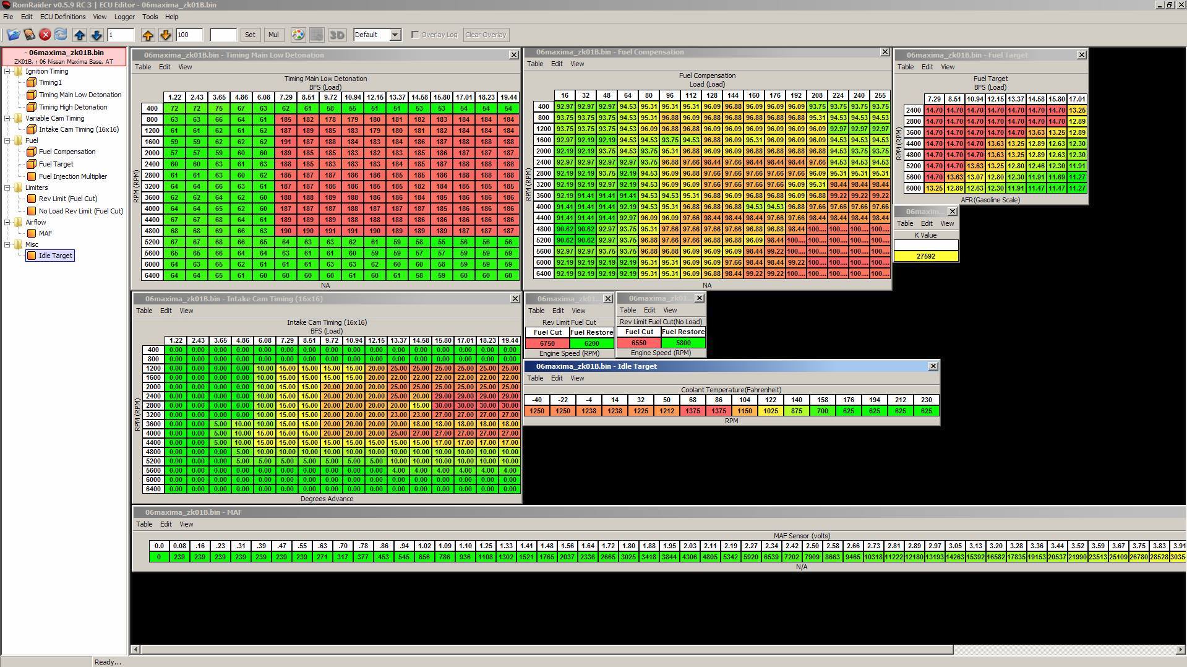Click the blue fine decrement arrow
Viewport: 1187px width, 667px height.
[96, 35]
